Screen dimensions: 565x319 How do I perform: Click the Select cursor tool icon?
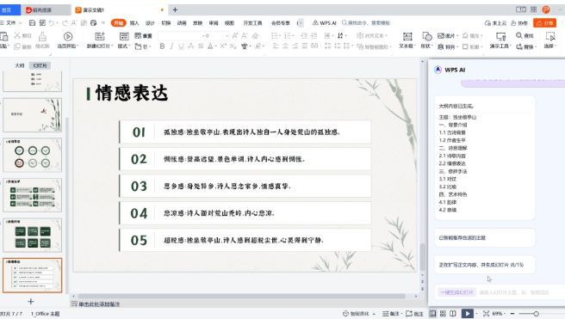(x=550, y=36)
